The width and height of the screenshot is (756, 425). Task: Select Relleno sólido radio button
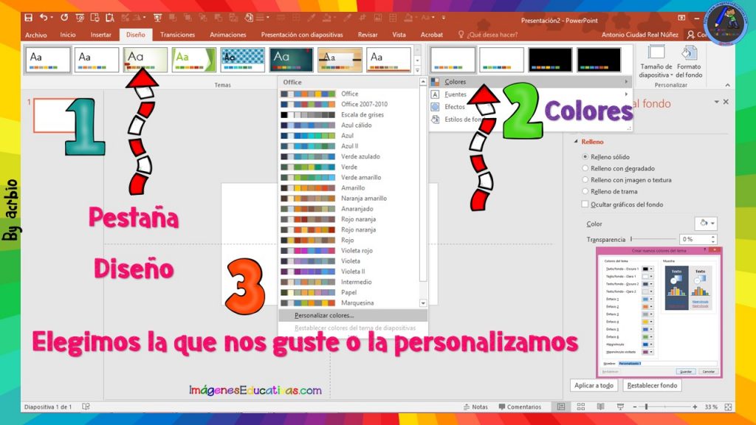click(x=585, y=156)
